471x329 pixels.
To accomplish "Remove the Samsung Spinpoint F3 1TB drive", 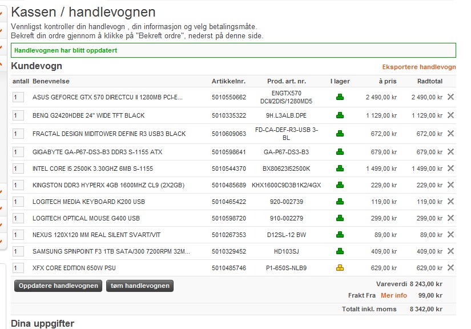I will click(450, 251).
